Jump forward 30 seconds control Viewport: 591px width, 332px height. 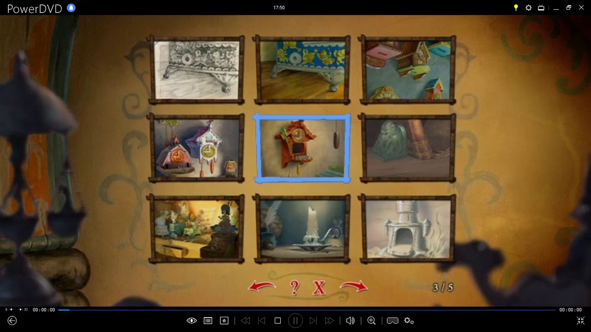click(23, 310)
